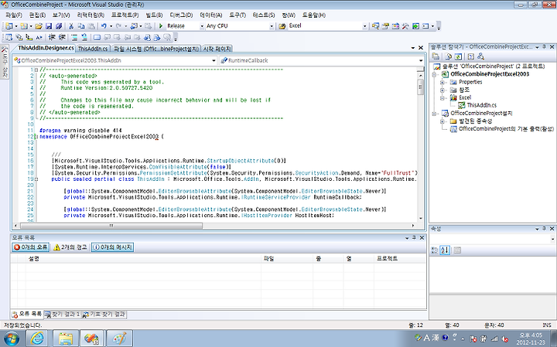Click the Open File folder icon
This screenshot has height=347, width=557.
tap(39, 26)
